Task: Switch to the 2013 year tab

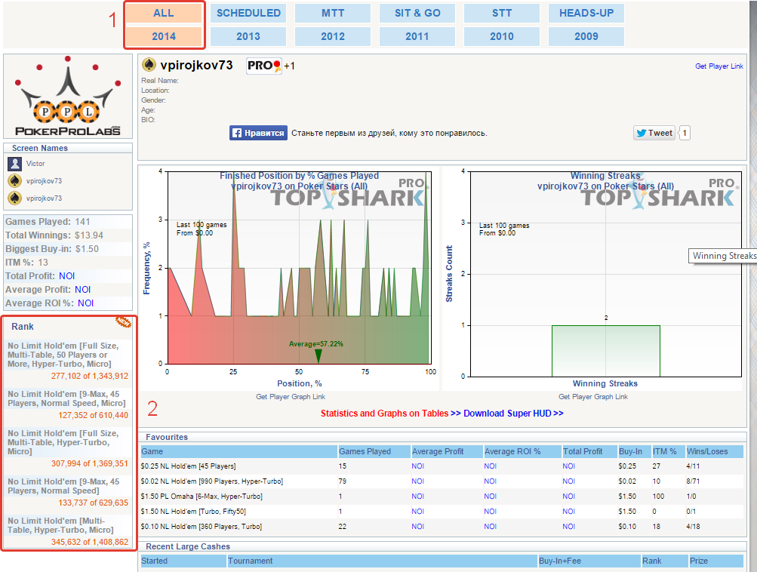Action: click(x=248, y=35)
